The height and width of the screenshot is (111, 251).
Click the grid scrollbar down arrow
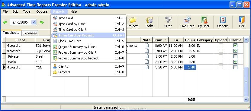[x=246, y=100]
